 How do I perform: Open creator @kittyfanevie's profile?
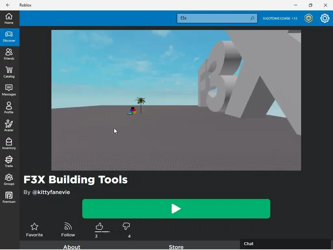(51, 192)
